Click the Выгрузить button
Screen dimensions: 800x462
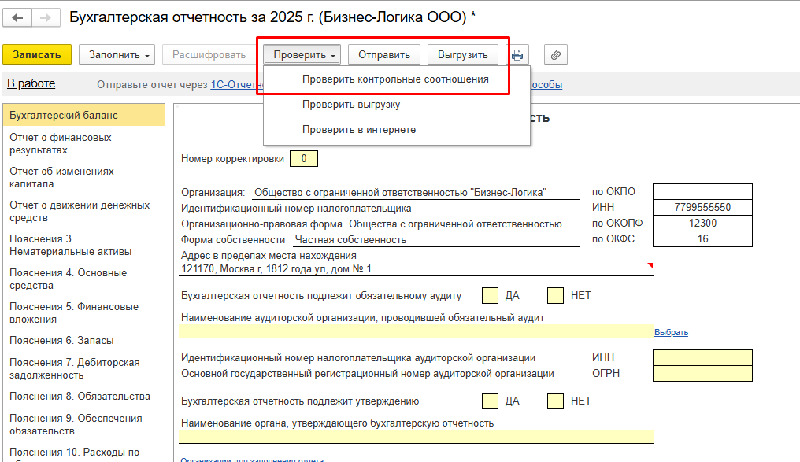point(463,54)
